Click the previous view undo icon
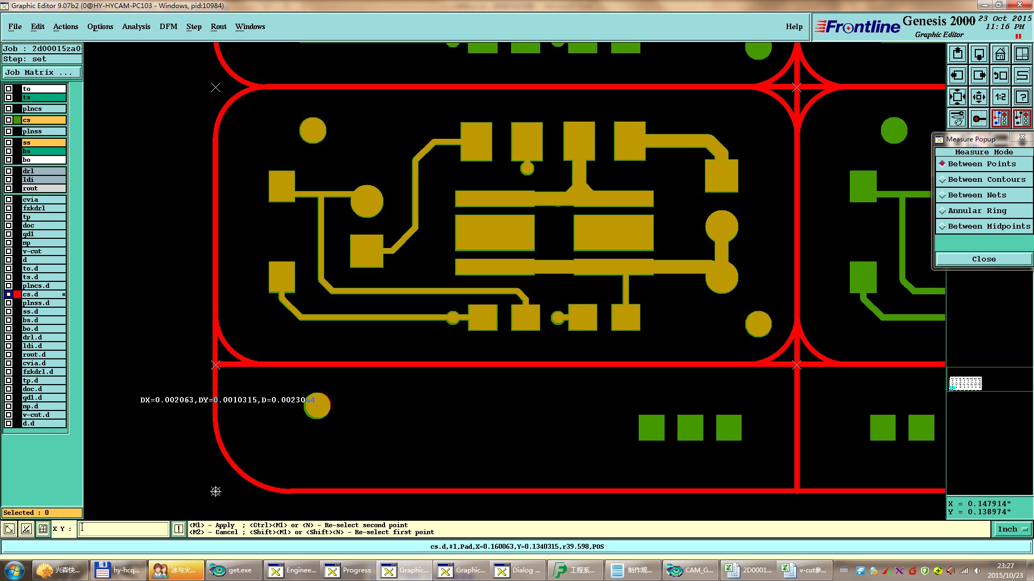The image size is (1034, 581). click(x=1000, y=75)
